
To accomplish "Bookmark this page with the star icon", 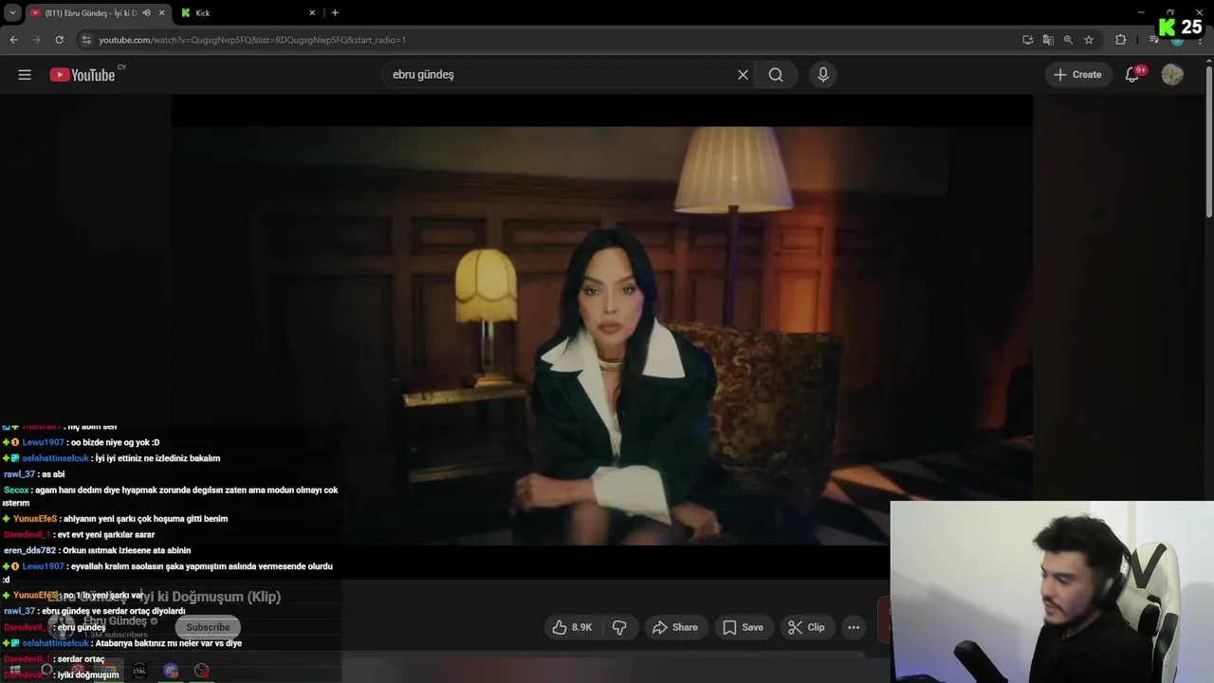I will point(1089,40).
